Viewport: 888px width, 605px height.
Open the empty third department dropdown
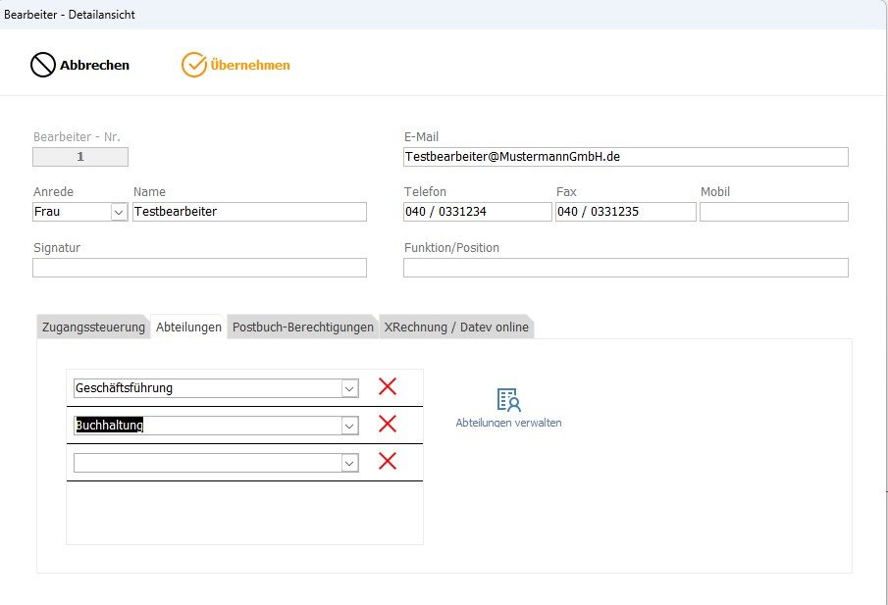click(x=350, y=464)
